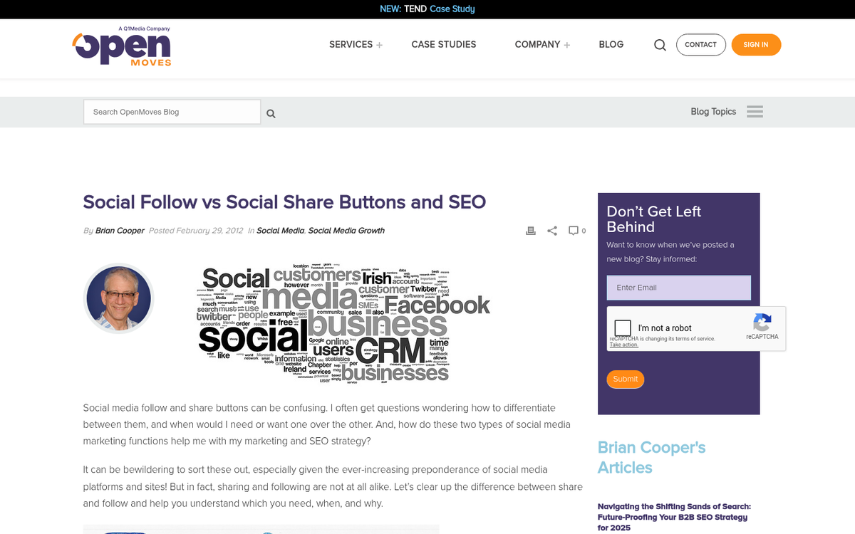
Task: Open the CASE STUDIES menu item
Action: (443, 44)
